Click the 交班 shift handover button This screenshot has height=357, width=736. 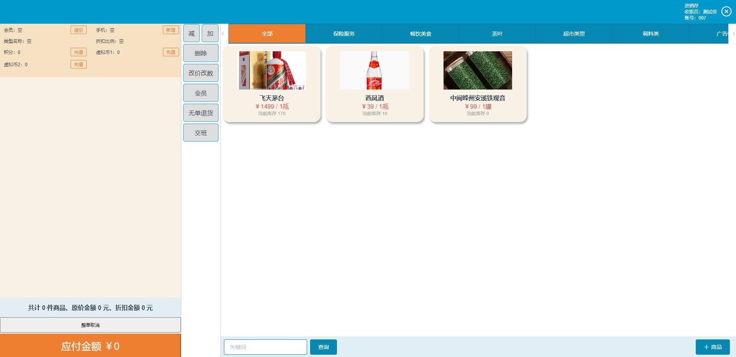pos(201,133)
